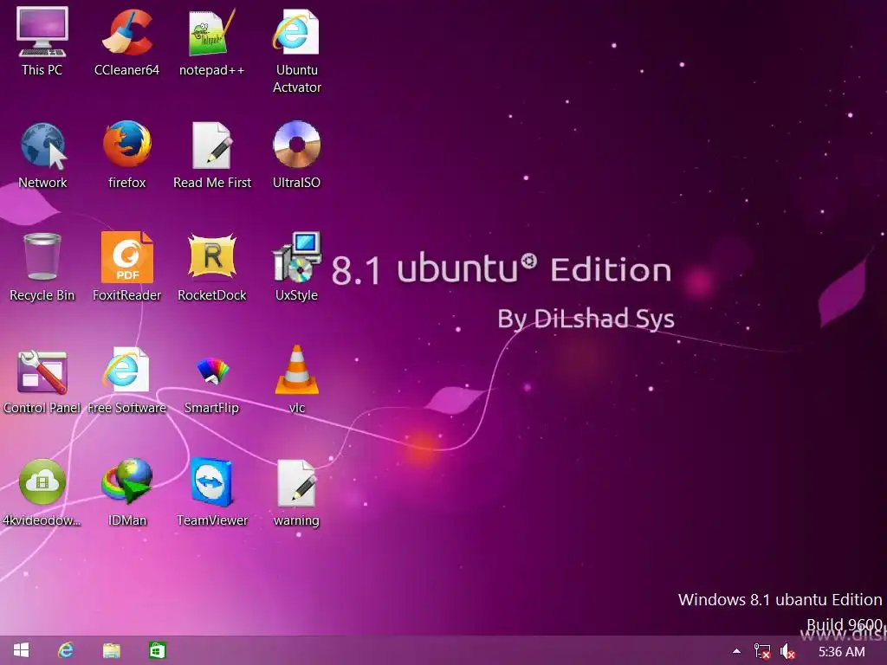Screen dimensions: 887x665
Task: Click the Windows Start button
Action: coord(21,650)
